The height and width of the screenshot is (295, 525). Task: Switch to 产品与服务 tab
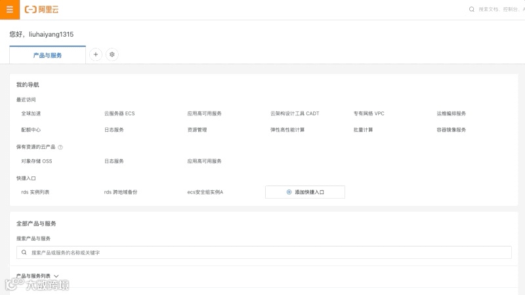[x=47, y=55]
